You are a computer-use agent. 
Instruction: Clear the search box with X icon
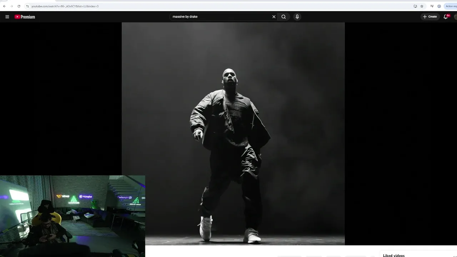[x=274, y=17]
